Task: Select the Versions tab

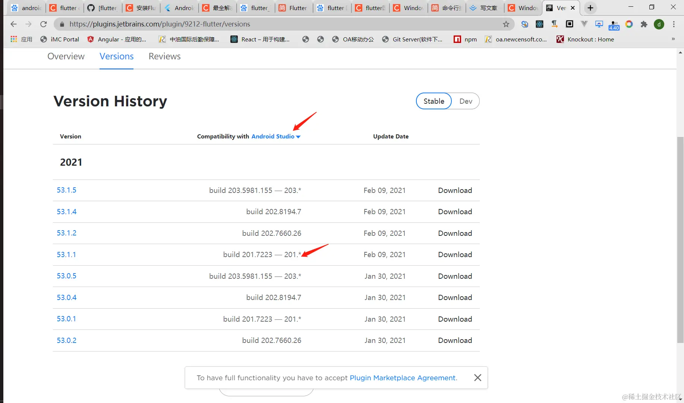Action: pyautogui.click(x=116, y=56)
